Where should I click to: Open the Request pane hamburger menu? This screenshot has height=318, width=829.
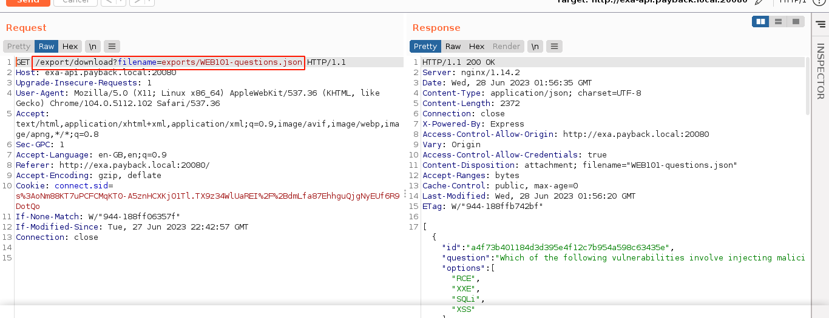112,47
